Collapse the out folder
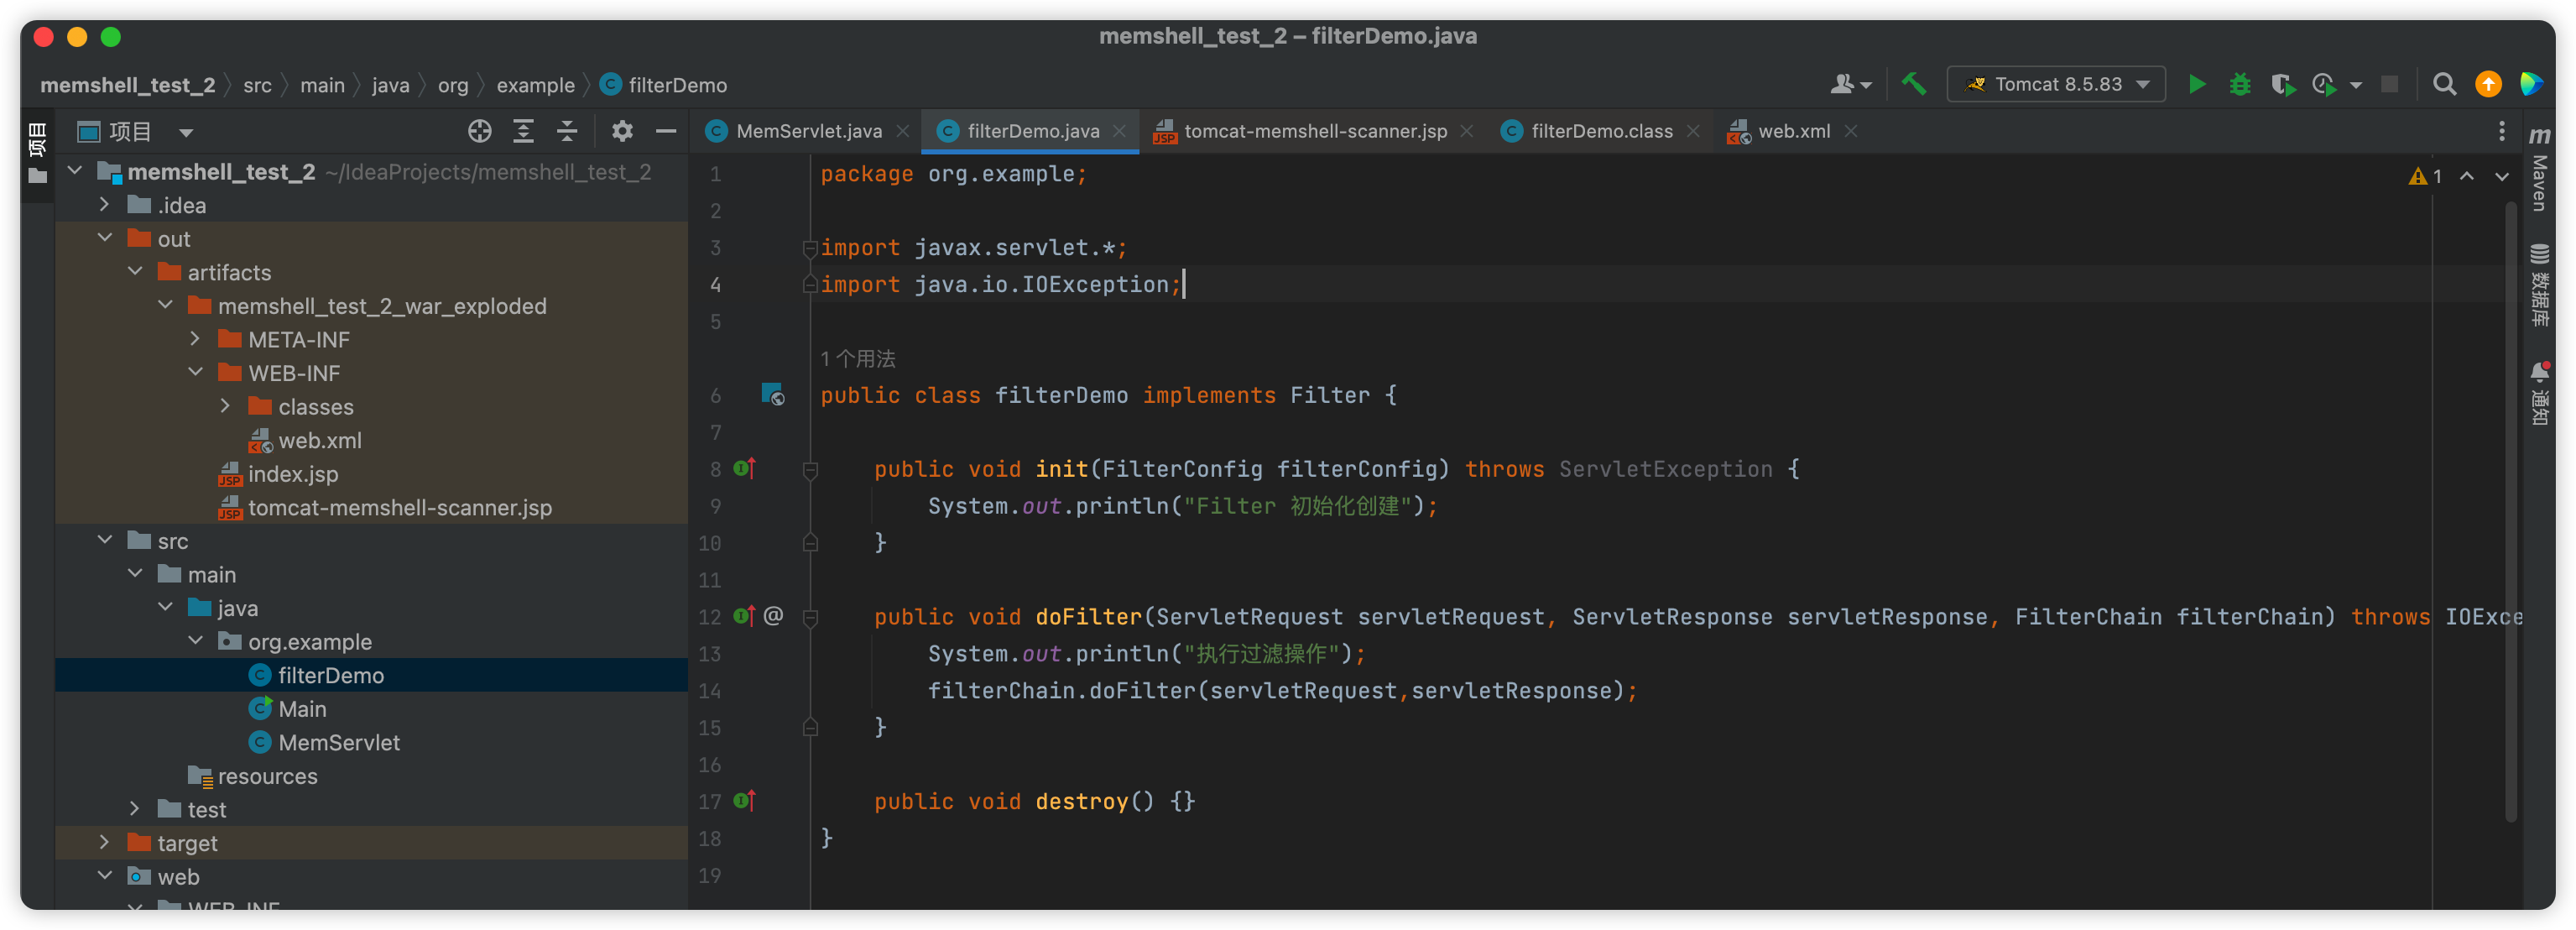Viewport: 2576px width, 930px height. click(x=105, y=238)
